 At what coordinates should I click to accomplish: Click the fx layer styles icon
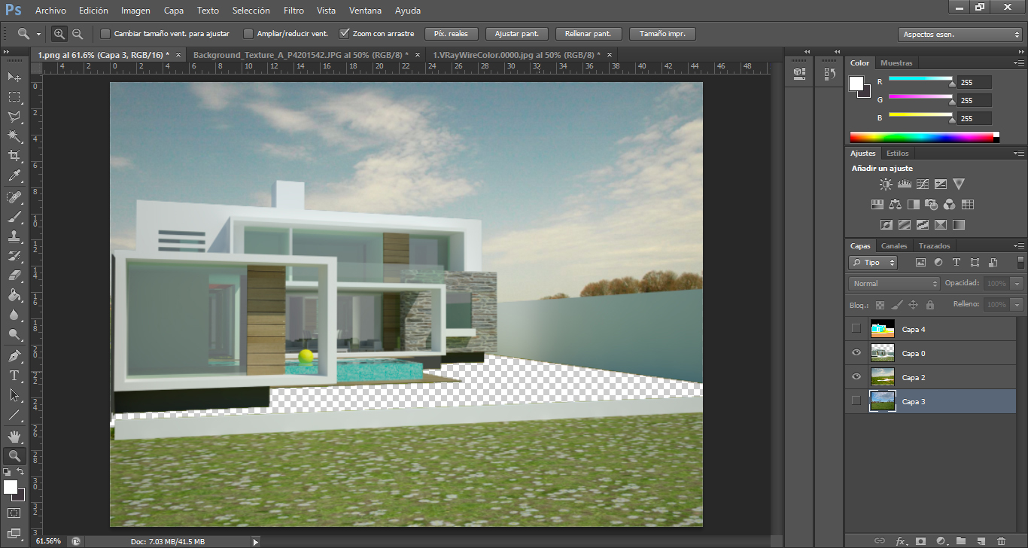pos(901,540)
